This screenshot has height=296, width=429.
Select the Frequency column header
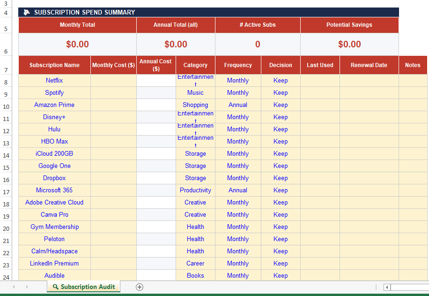(x=238, y=65)
